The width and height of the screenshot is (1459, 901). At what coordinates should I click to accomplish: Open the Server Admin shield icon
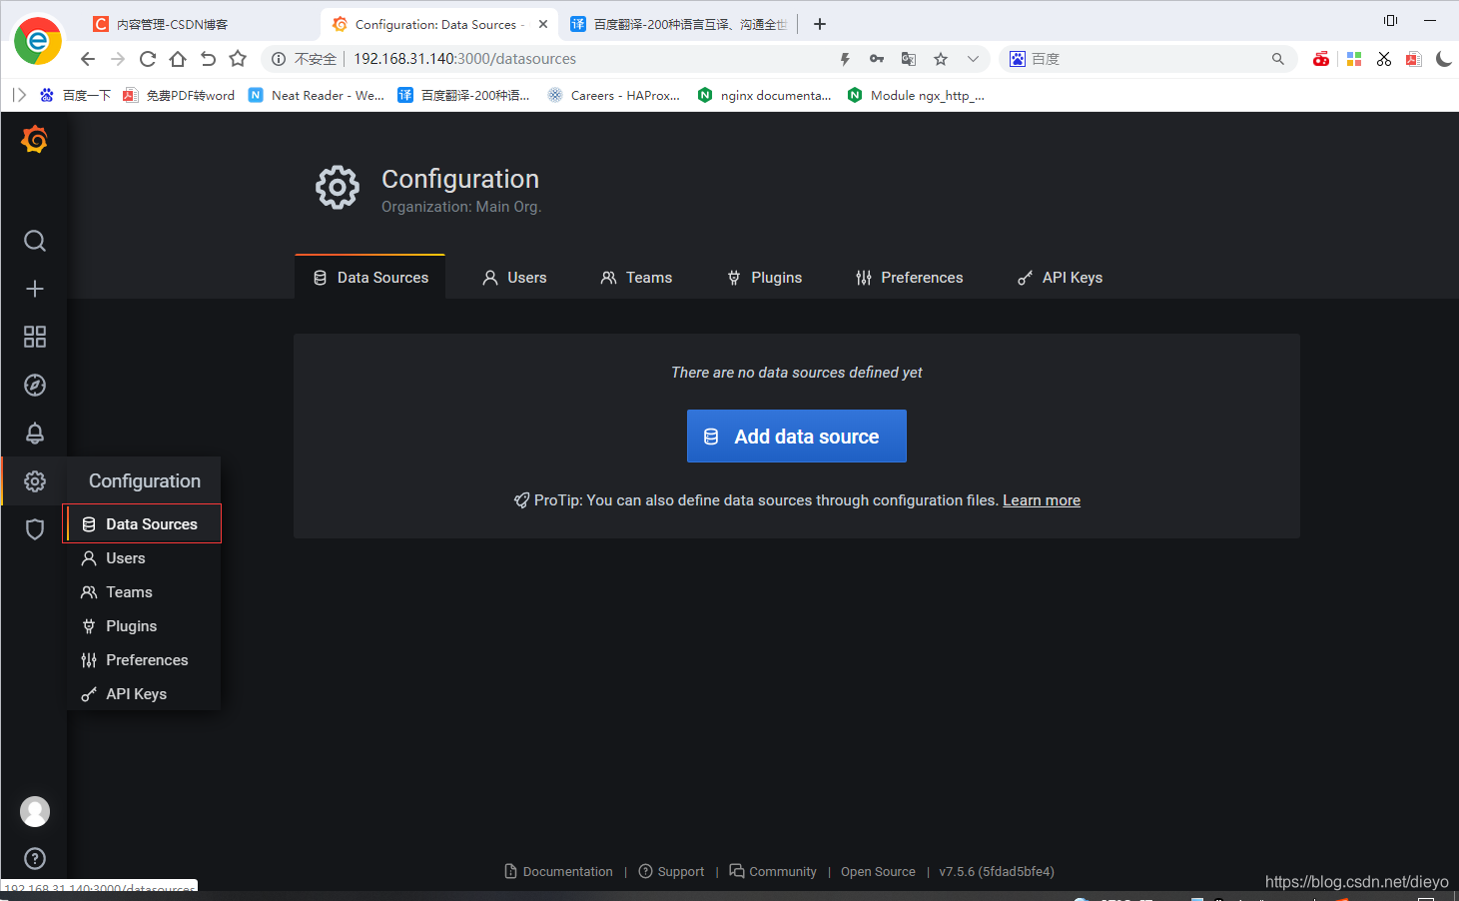coord(35,529)
